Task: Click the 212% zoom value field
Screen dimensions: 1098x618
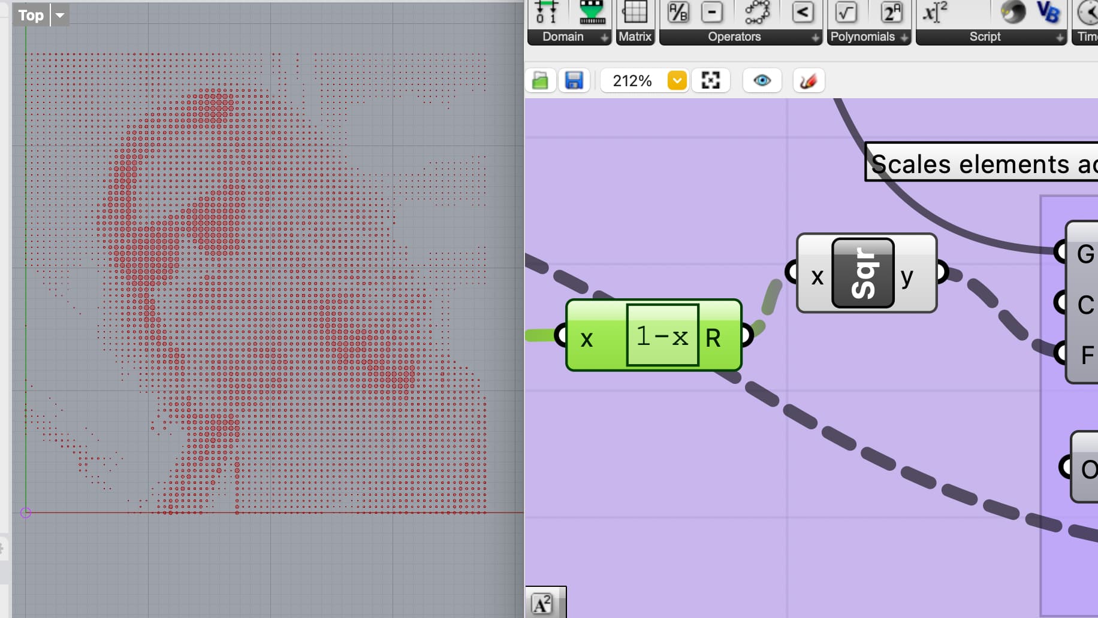Action: (x=632, y=80)
